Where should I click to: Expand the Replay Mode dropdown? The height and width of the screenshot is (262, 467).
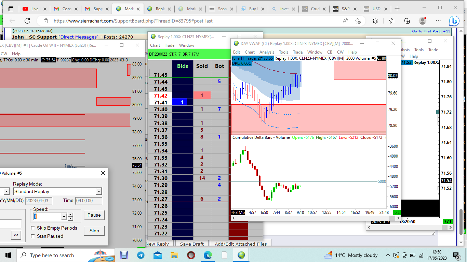pyautogui.click(x=99, y=191)
